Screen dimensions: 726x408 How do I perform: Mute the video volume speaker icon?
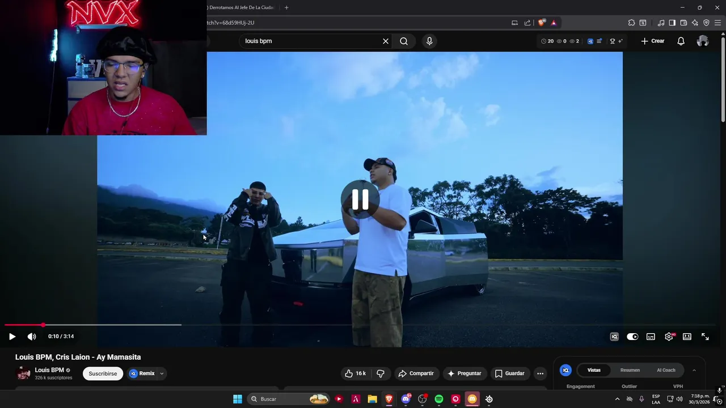point(32,337)
